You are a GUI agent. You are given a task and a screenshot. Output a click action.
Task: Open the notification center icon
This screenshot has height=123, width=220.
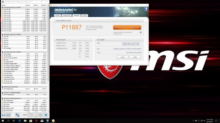coord(216,121)
